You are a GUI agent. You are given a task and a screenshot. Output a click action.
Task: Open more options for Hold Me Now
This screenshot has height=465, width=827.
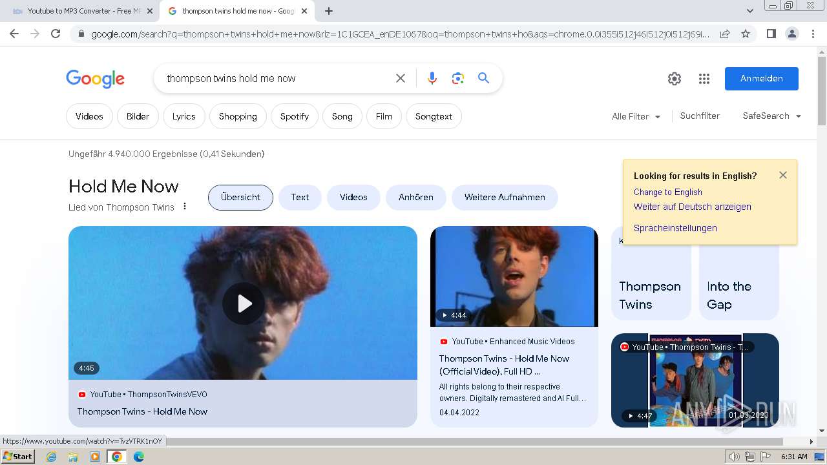pos(185,207)
